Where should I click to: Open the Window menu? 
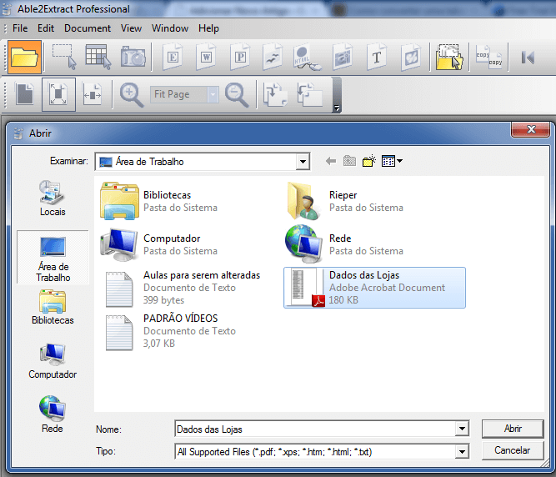(x=169, y=28)
